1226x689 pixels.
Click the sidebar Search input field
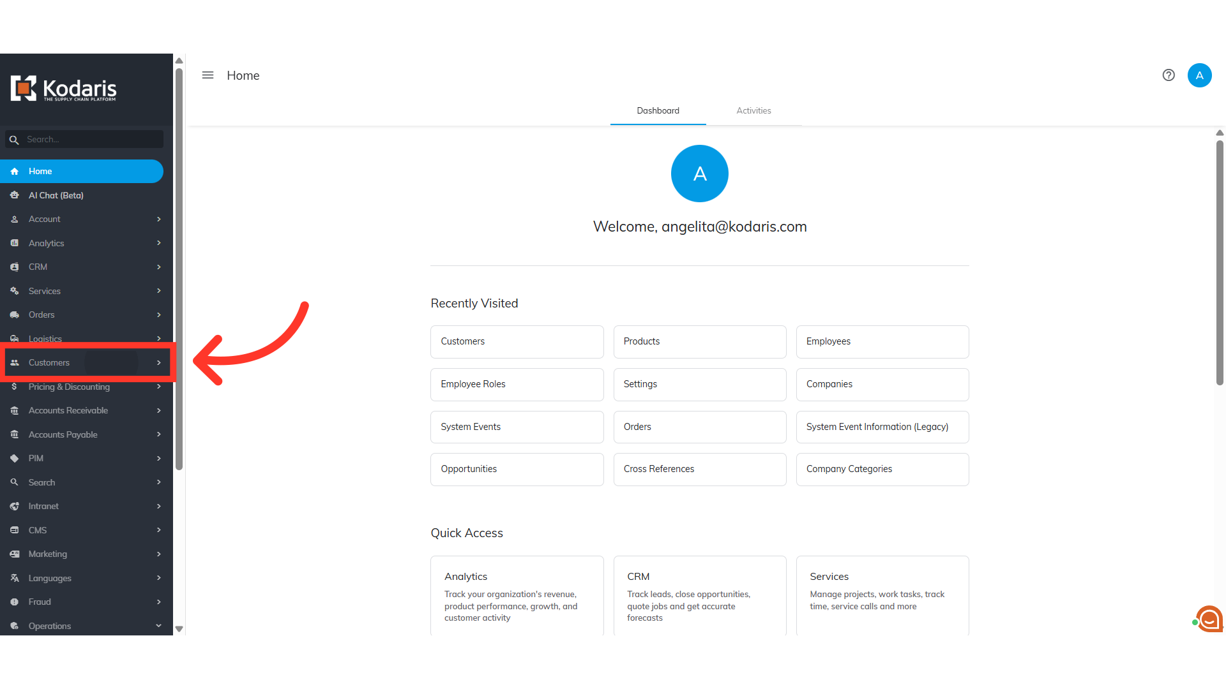pos(84,139)
